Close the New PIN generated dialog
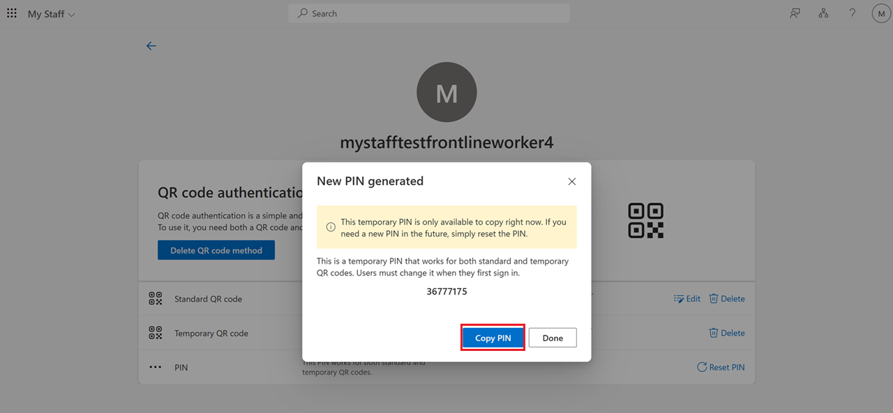This screenshot has height=413, width=893. pyautogui.click(x=571, y=181)
